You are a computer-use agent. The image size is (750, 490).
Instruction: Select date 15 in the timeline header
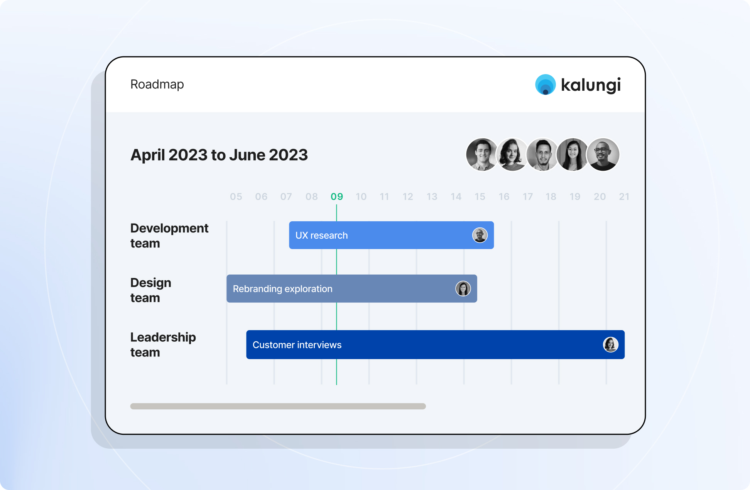click(480, 197)
